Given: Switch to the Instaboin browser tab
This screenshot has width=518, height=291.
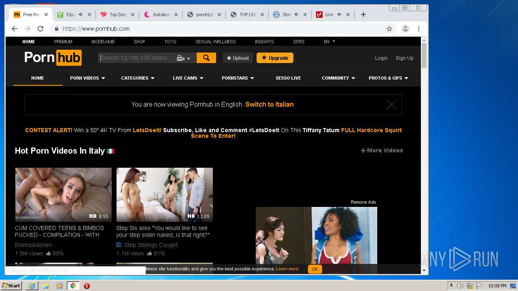Looking at the screenshot, I should click(x=160, y=15).
